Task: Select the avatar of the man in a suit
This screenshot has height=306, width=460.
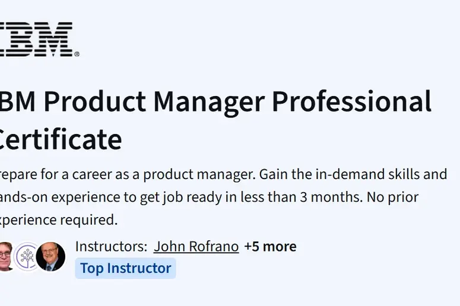Action: click(x=50, y=257)
